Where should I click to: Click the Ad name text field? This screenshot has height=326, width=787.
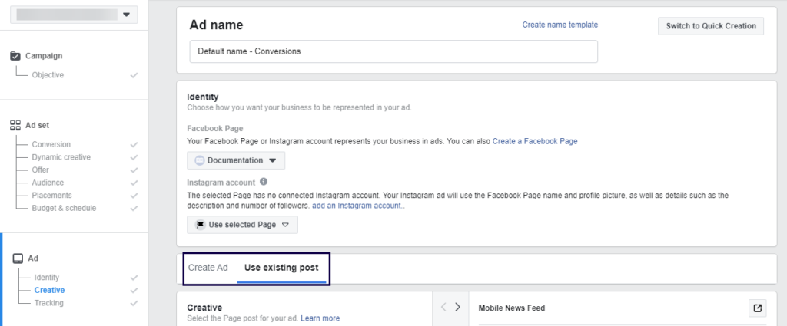[393, 51]
